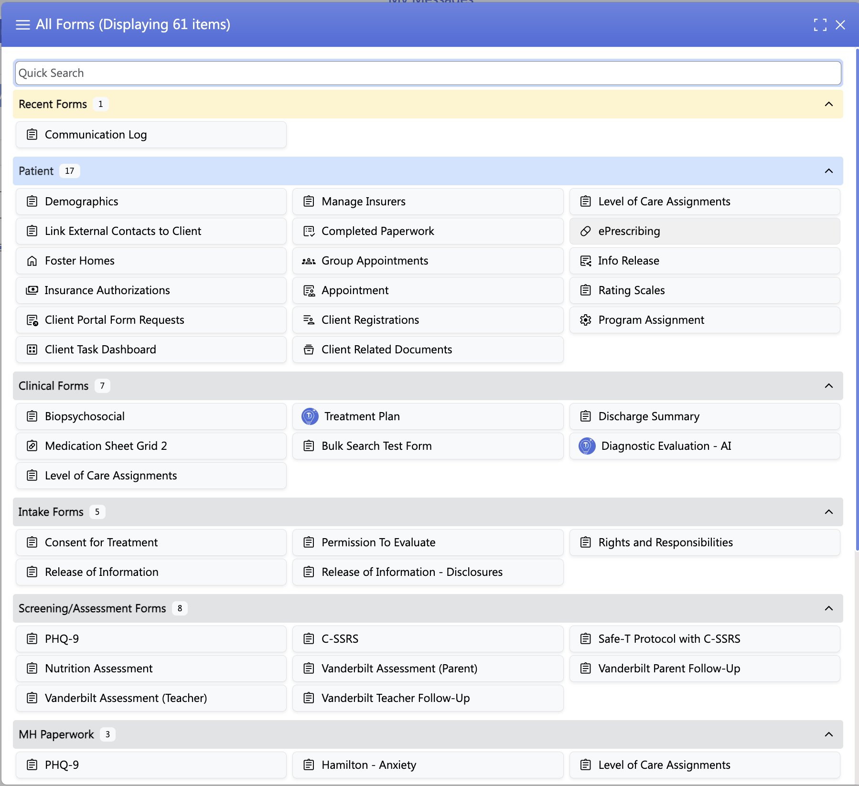This screenshot has width=859, height=786.
Task: Click the Demographics clipboard icon
Action: [x=32, y=202]
